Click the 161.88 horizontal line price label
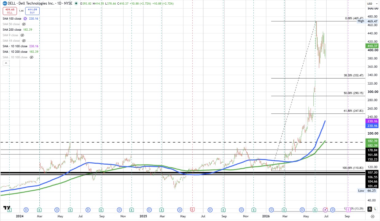The image size is (380, 221). [372, 155]
